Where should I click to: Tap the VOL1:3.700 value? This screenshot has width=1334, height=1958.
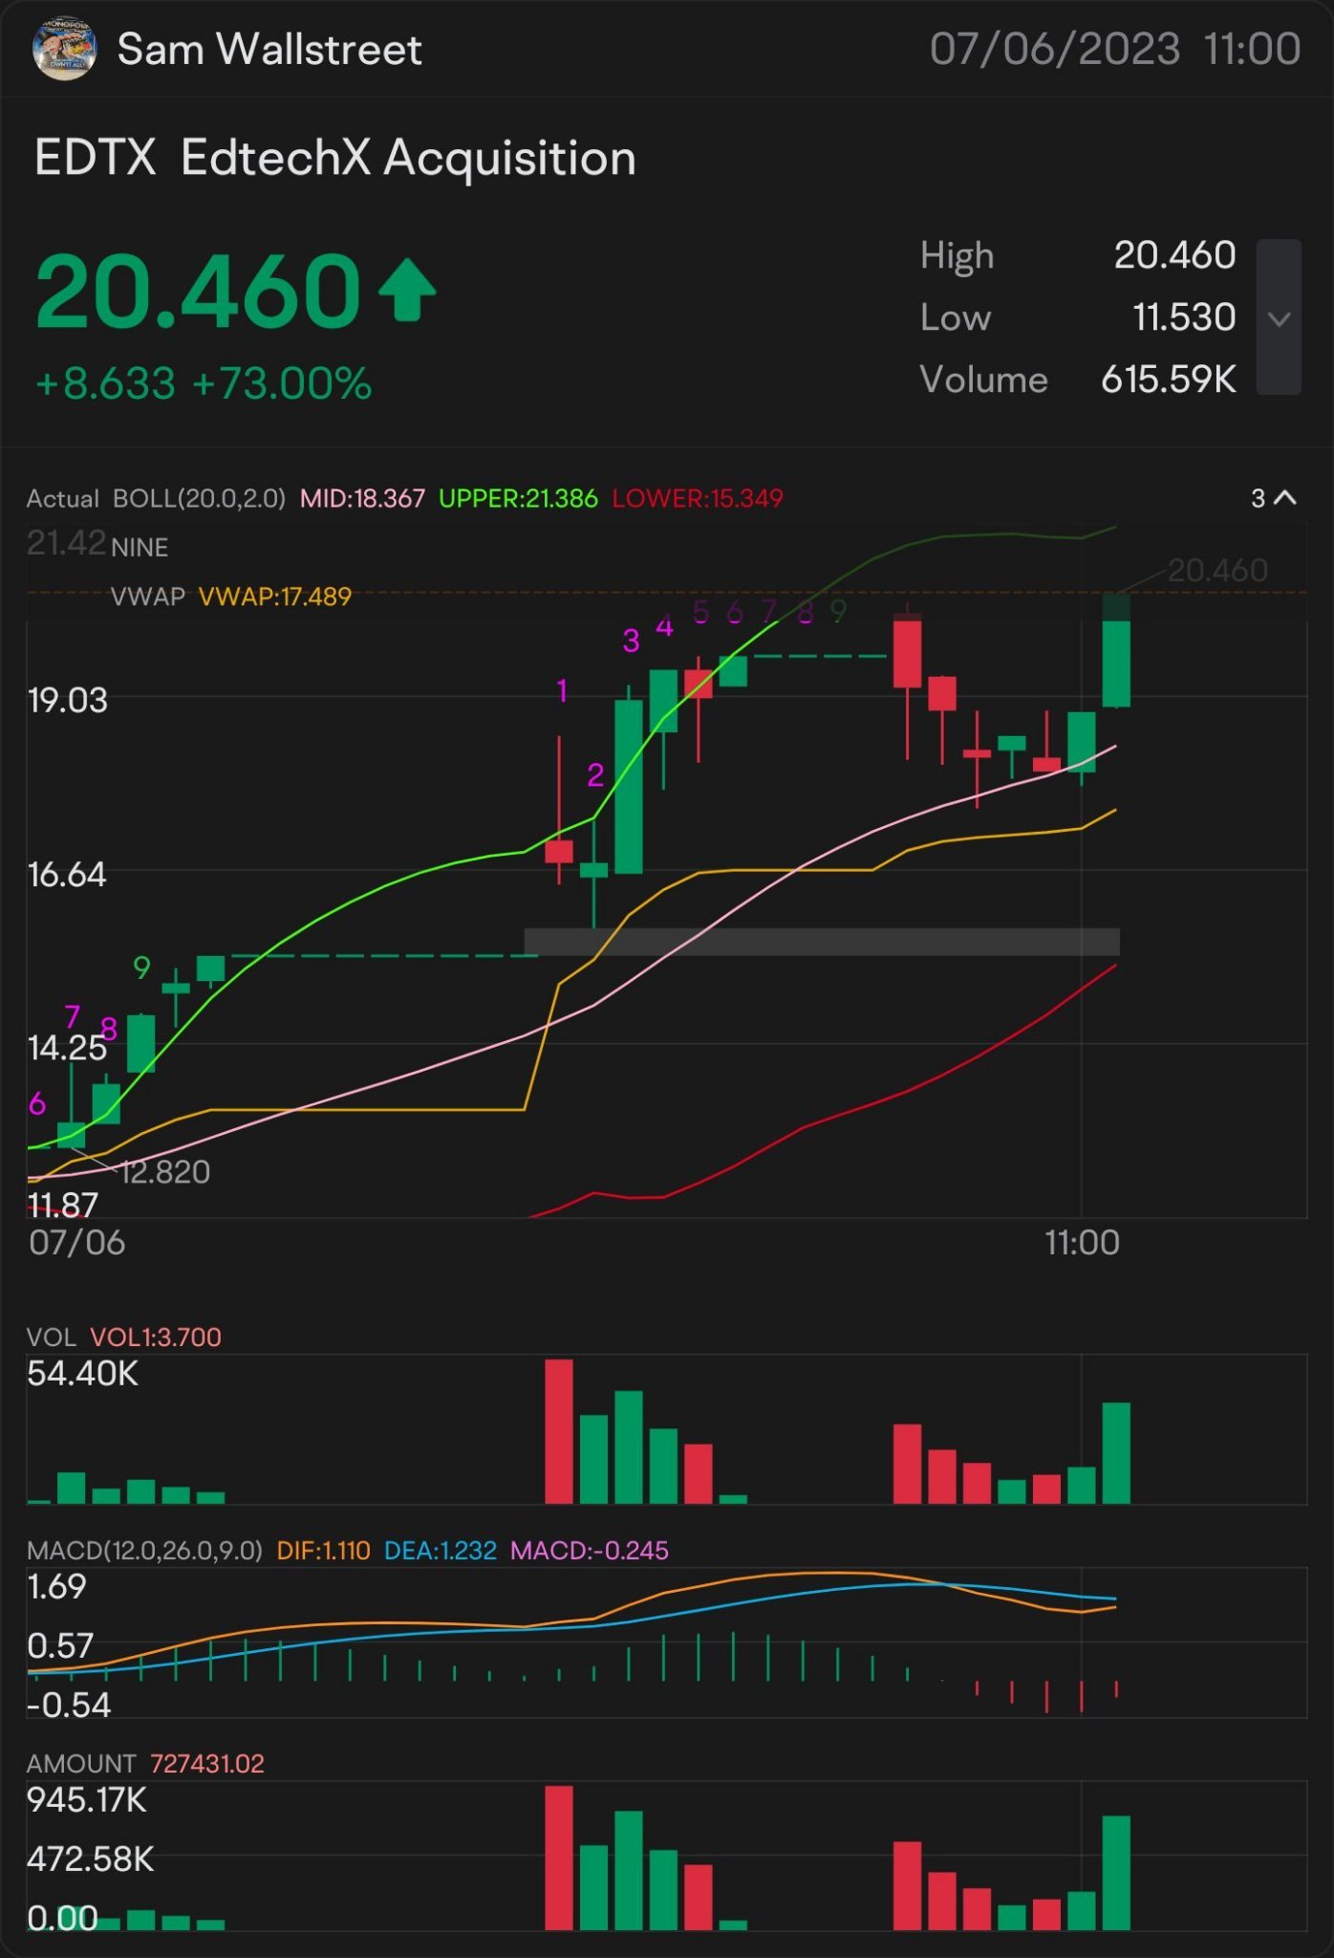point(156,1337)
